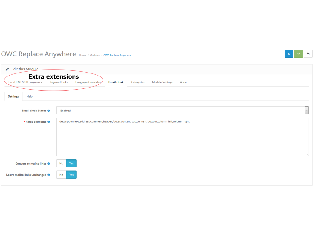Go to Module Settings tab
Image resolution: width=314 pixels, height=235 pixels.
coord(162,82)
